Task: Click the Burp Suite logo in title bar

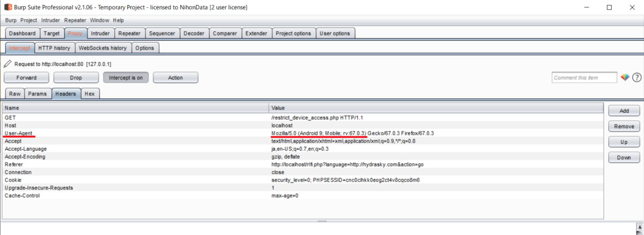Action: pyautogui.click(x=8, y=8)
